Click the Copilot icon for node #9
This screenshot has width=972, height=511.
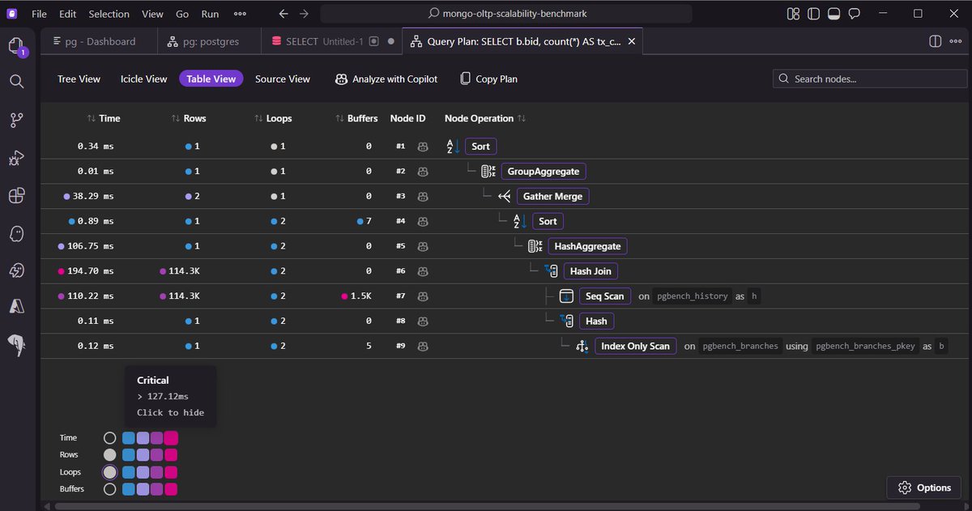(423, 347)
